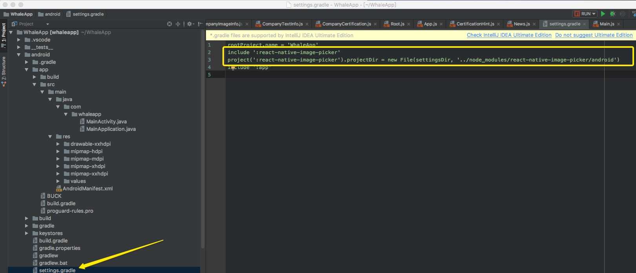Open AndroidManifest.xml file
Viewport: 636px width, 273px height.
click(x=84, y=189)
